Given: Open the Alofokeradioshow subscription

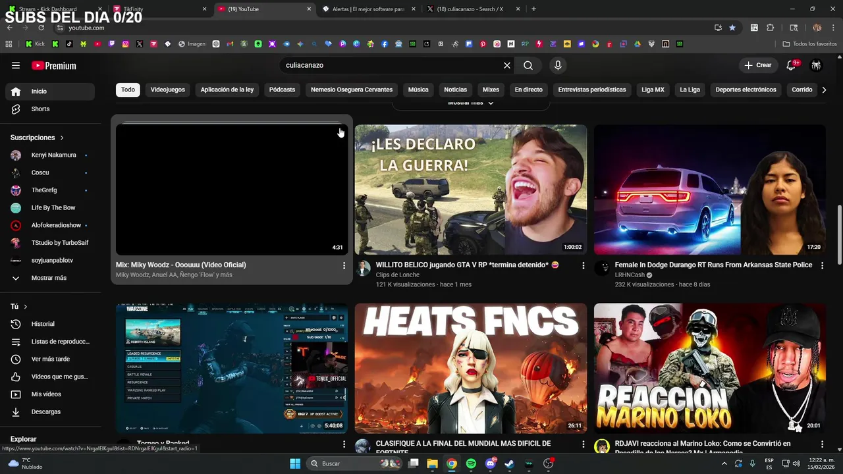Looking at the screenshot, I should (x=50, y=225).
